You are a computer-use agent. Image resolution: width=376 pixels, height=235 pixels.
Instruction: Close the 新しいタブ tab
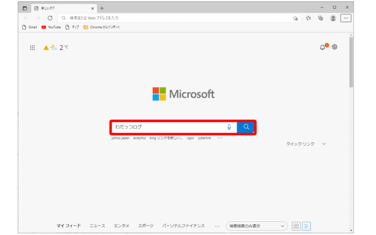[93, 8]
